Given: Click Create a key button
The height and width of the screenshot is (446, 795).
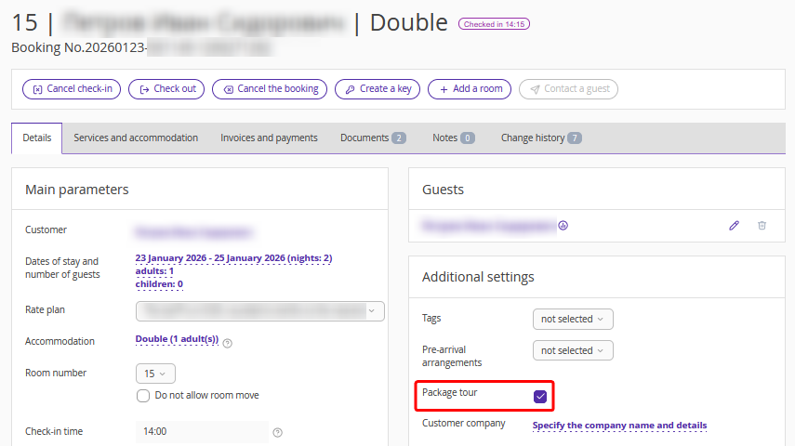Looking at the screenshot, I should point(378,89).
